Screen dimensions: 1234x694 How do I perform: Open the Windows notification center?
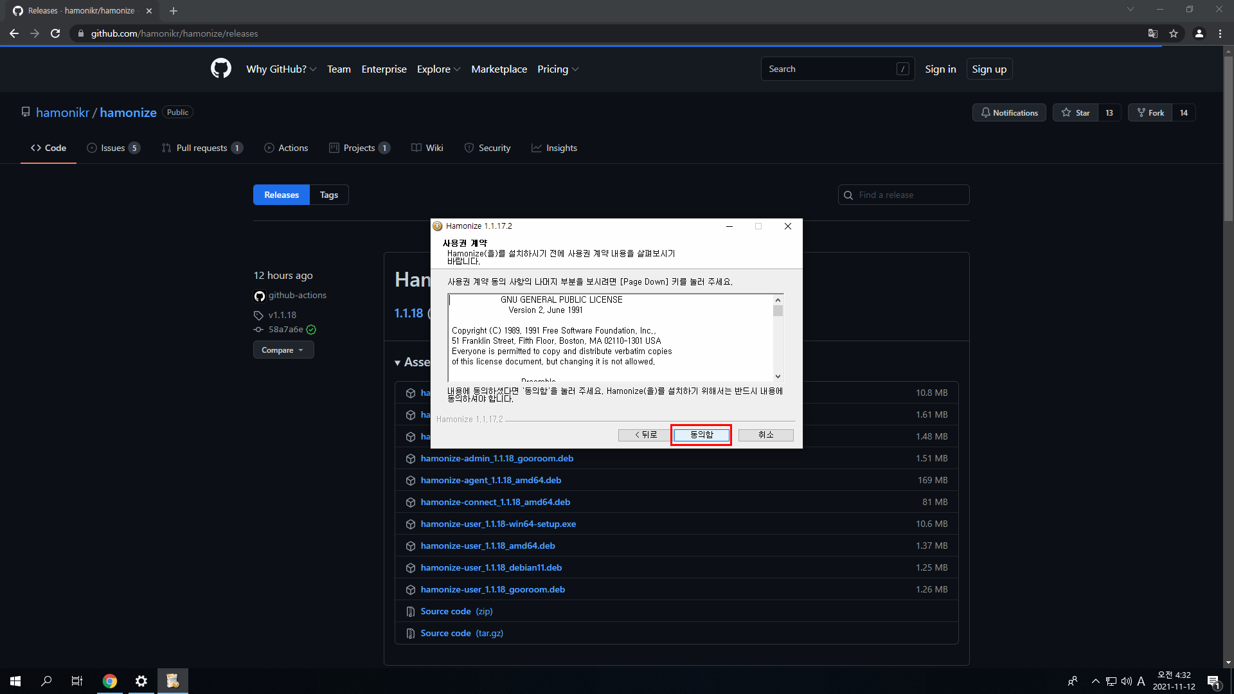[x=1213, y=681]
